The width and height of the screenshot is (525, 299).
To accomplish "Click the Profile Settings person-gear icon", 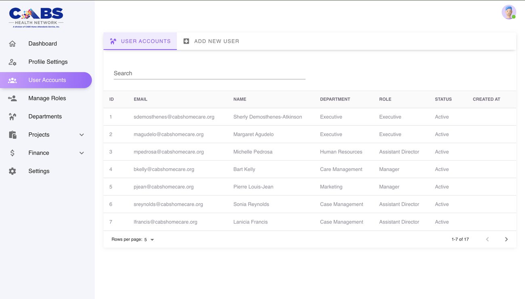I will click(13, 62).
